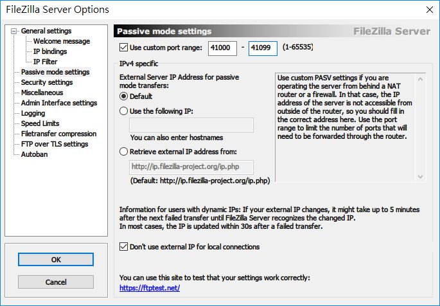Go to Security settings page
Image resolution: width=440 pixels, height=306 pixels.
pos(46,82)
